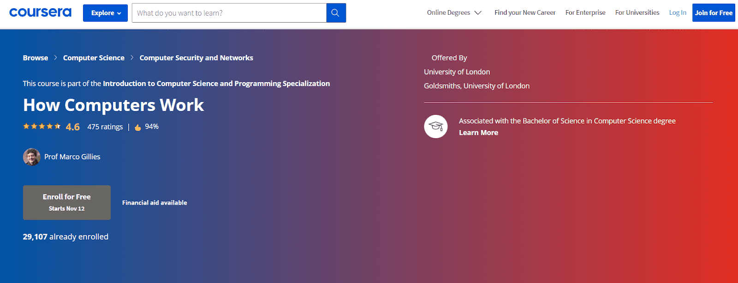Click Prof Marco Gillies profile photo

click(31, 157)
